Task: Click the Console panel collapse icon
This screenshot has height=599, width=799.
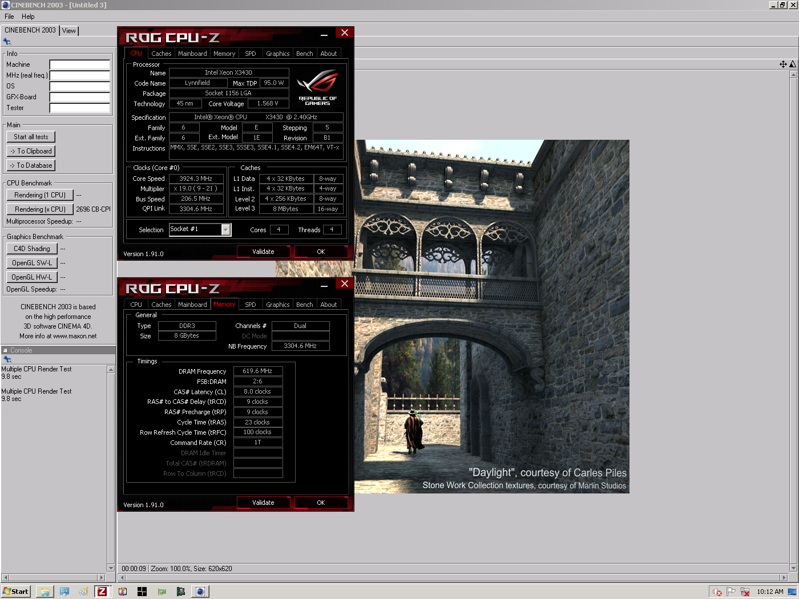Action: pos(6,350)
